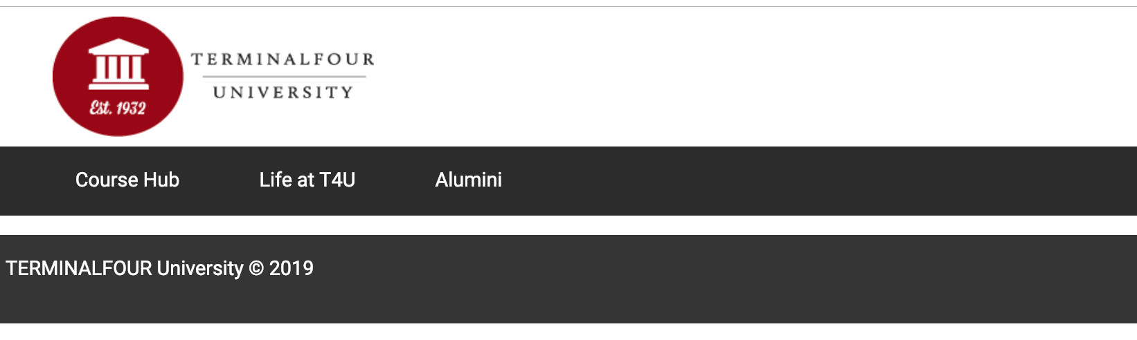Click the word University in the footer
The height and width of the screenshot is (340, 1137).
(200, 268)
